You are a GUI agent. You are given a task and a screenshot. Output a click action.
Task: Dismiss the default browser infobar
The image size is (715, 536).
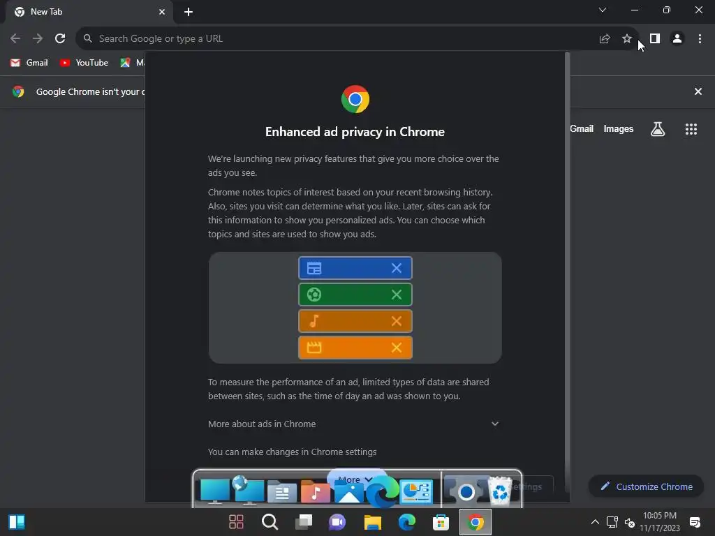click(x=698, y=91)
